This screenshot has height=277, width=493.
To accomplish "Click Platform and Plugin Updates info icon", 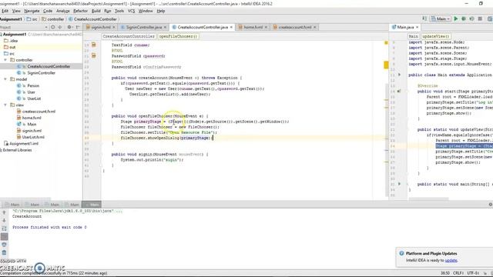I will pos(401,253).
